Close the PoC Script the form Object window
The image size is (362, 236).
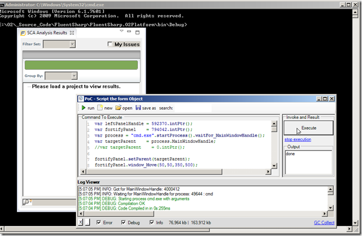click(332, 99)
